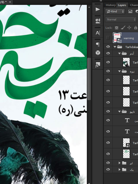Select the smart object thumbnail in تایپو group
The width and height of the screenshot is (138, 184).
pos(126,143)
